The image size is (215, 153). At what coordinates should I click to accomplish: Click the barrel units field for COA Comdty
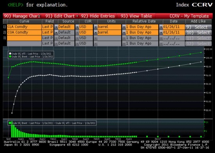point(109,32)
